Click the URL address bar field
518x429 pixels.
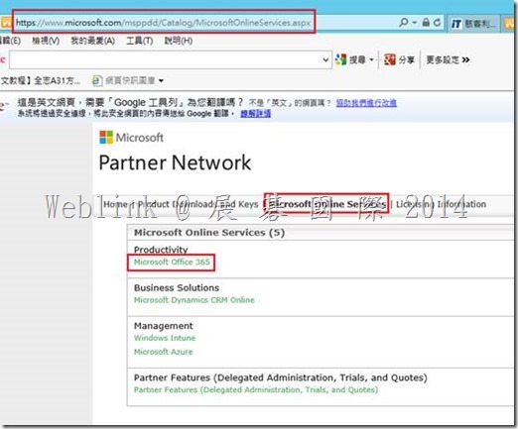(x=164, y=23)
